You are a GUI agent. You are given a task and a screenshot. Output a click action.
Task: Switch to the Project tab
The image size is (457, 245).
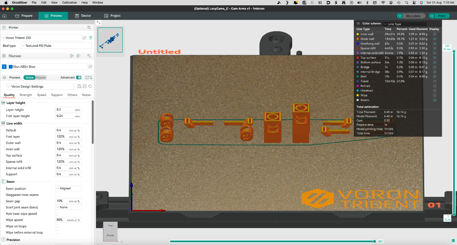coord(112,16)
